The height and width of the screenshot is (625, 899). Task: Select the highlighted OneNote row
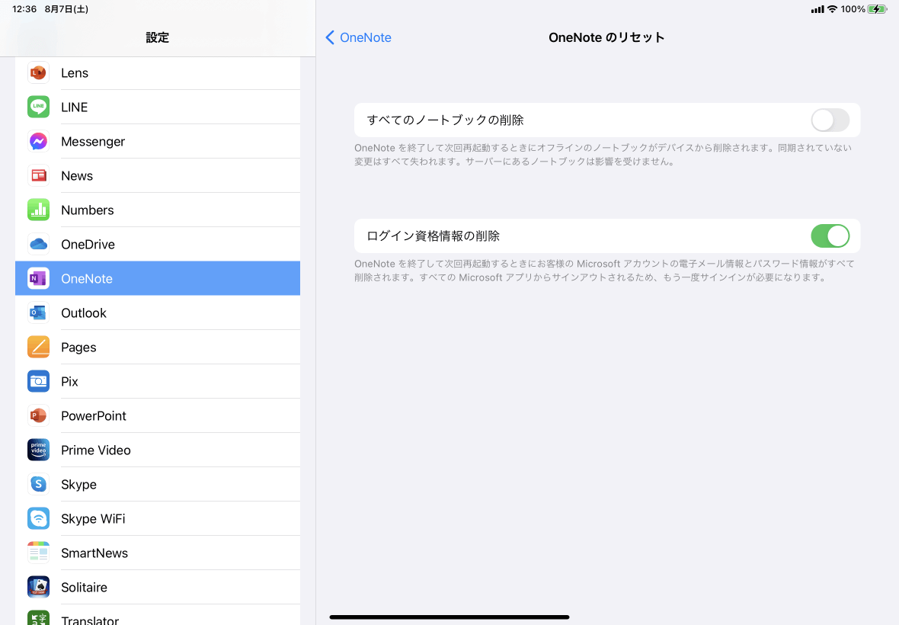(x=158, y=279)
